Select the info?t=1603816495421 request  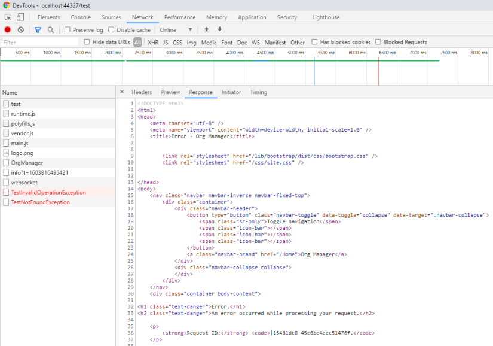tap(58, 172)
